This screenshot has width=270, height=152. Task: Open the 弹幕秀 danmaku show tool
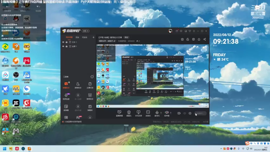pyautogui.click(x=90, y=108)
